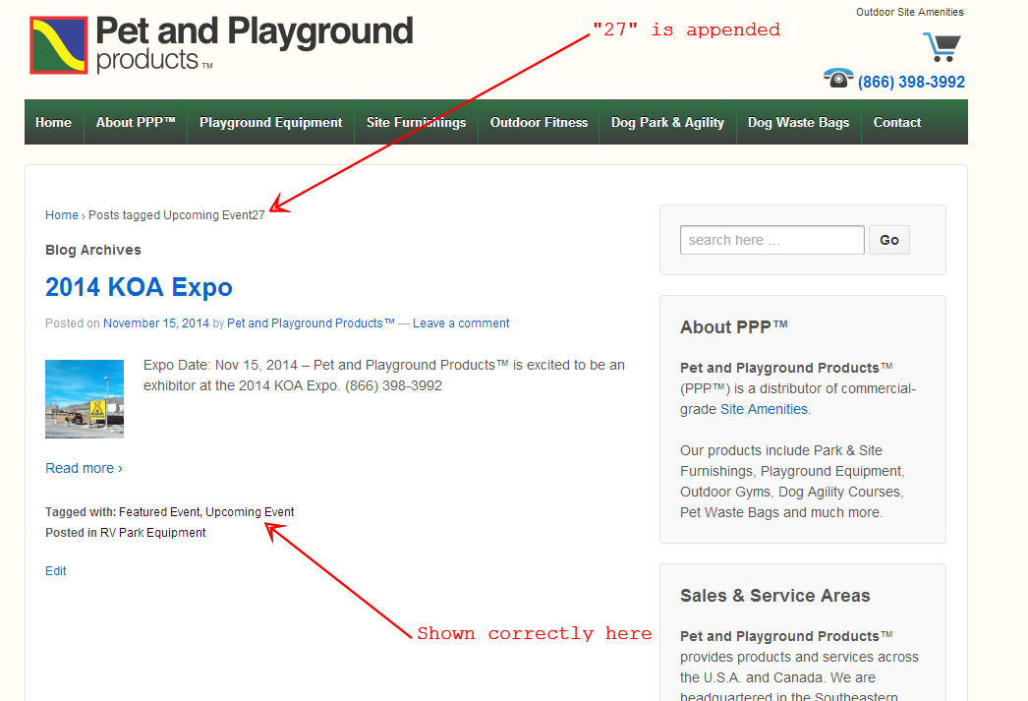The width and height of the screenshot is (1028, 701).
Task: Open the Featured Event tag
Action: 159,512
